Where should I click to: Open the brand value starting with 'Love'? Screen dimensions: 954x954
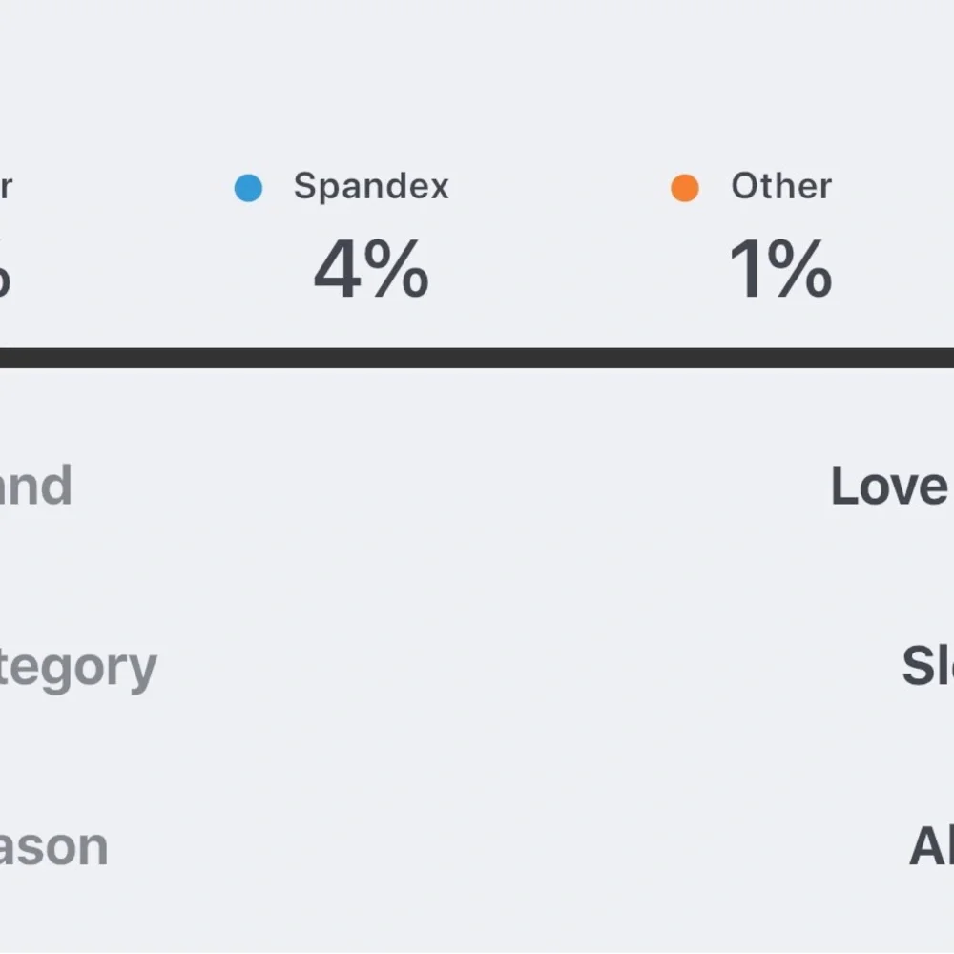pyautogui.click(x=890, y=486)
